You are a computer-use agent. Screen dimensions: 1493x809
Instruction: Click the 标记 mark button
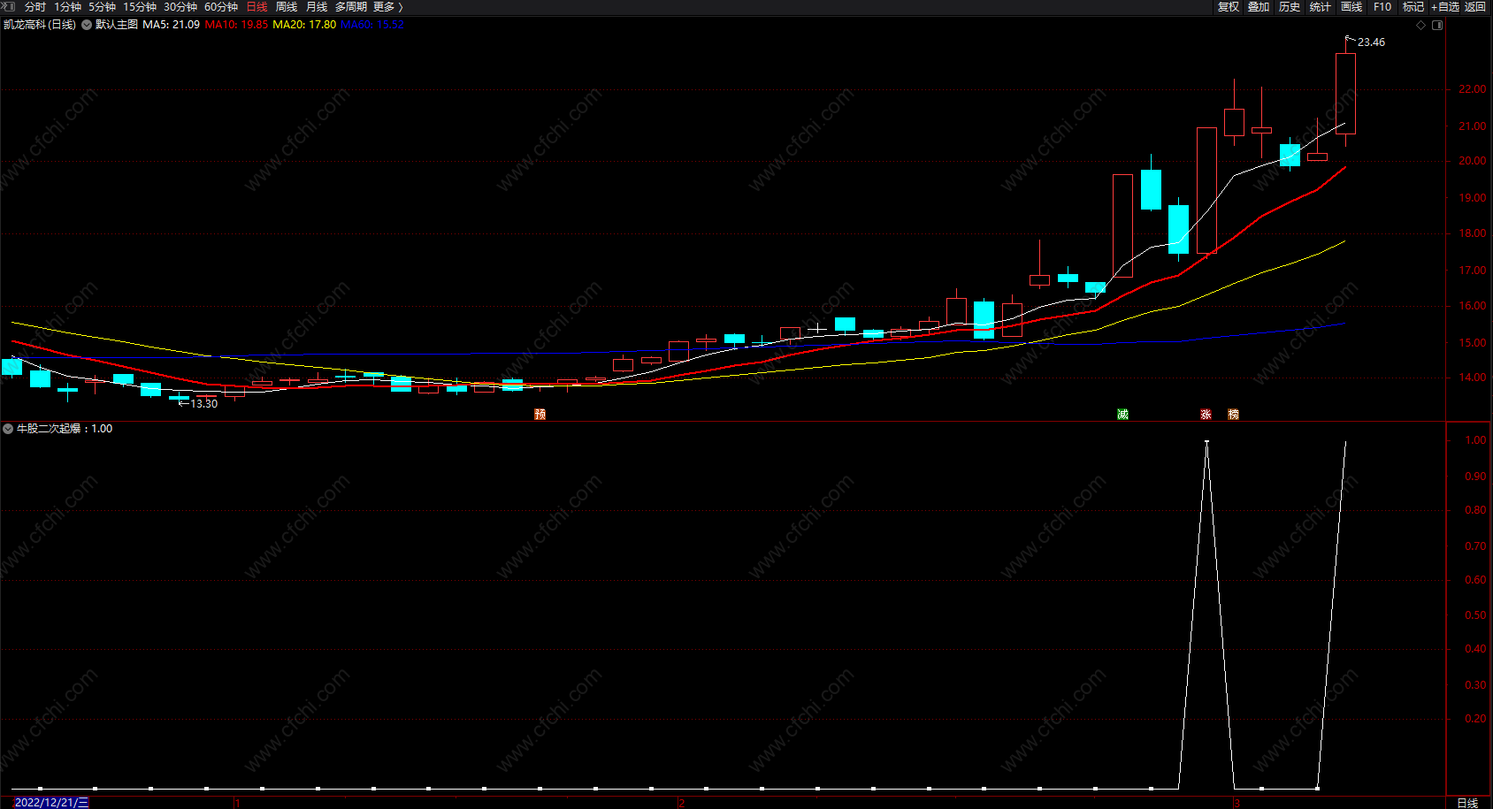tap(1413, 7)
